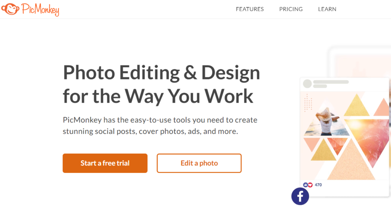Click the 470 reactions count

coord(318,185)
